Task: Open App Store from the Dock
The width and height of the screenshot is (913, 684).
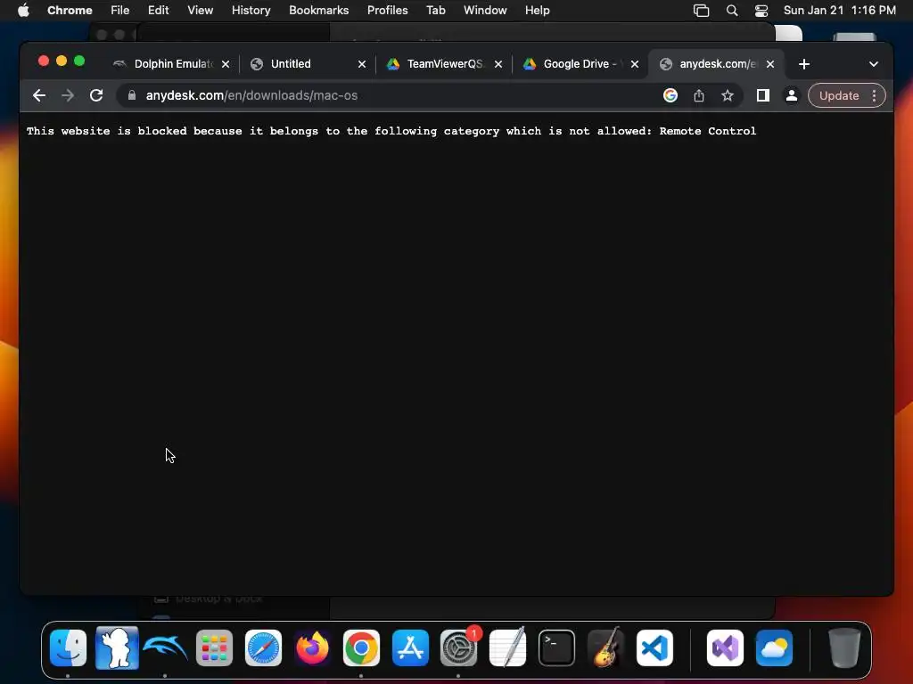Action: (410, 648)
